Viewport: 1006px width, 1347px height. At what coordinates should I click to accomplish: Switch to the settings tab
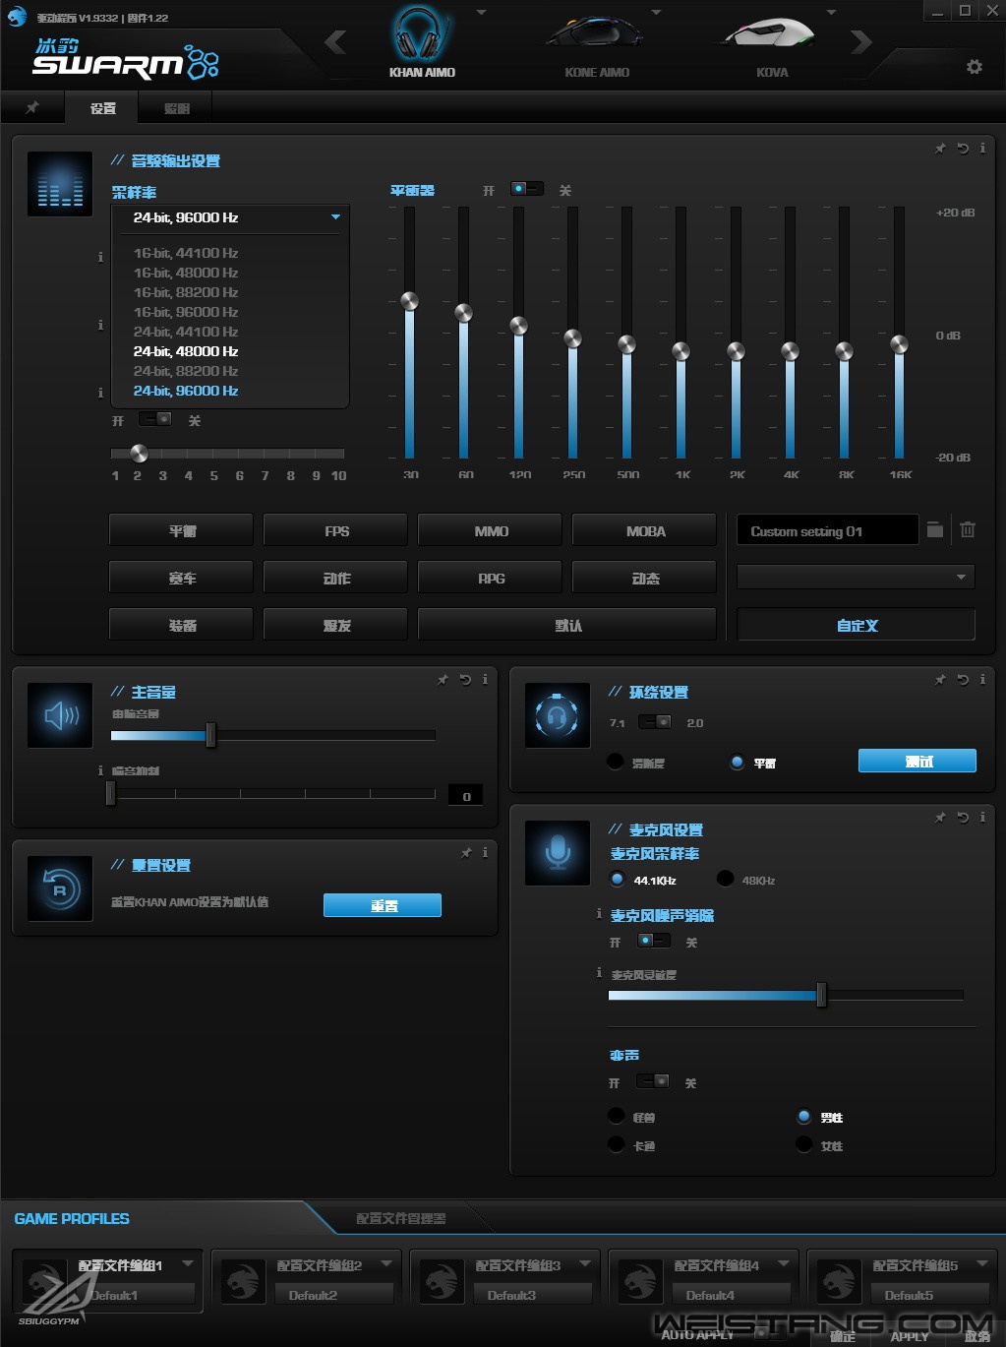(102, 108)
